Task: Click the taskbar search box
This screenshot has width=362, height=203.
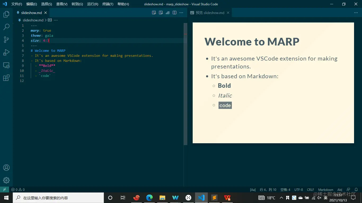Action: click(58, 198)
